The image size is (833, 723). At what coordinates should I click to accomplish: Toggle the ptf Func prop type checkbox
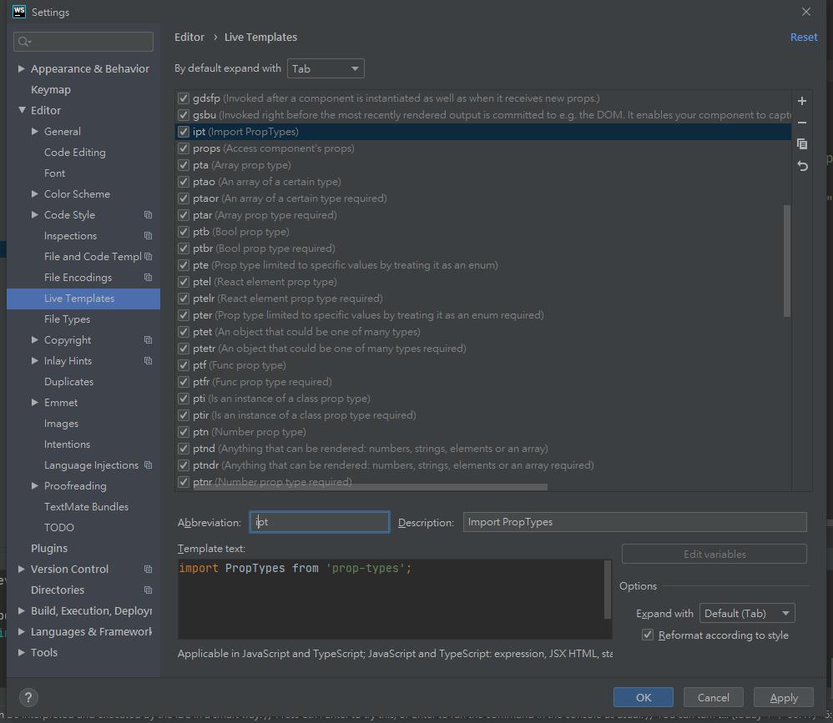[x=184, y=365]
